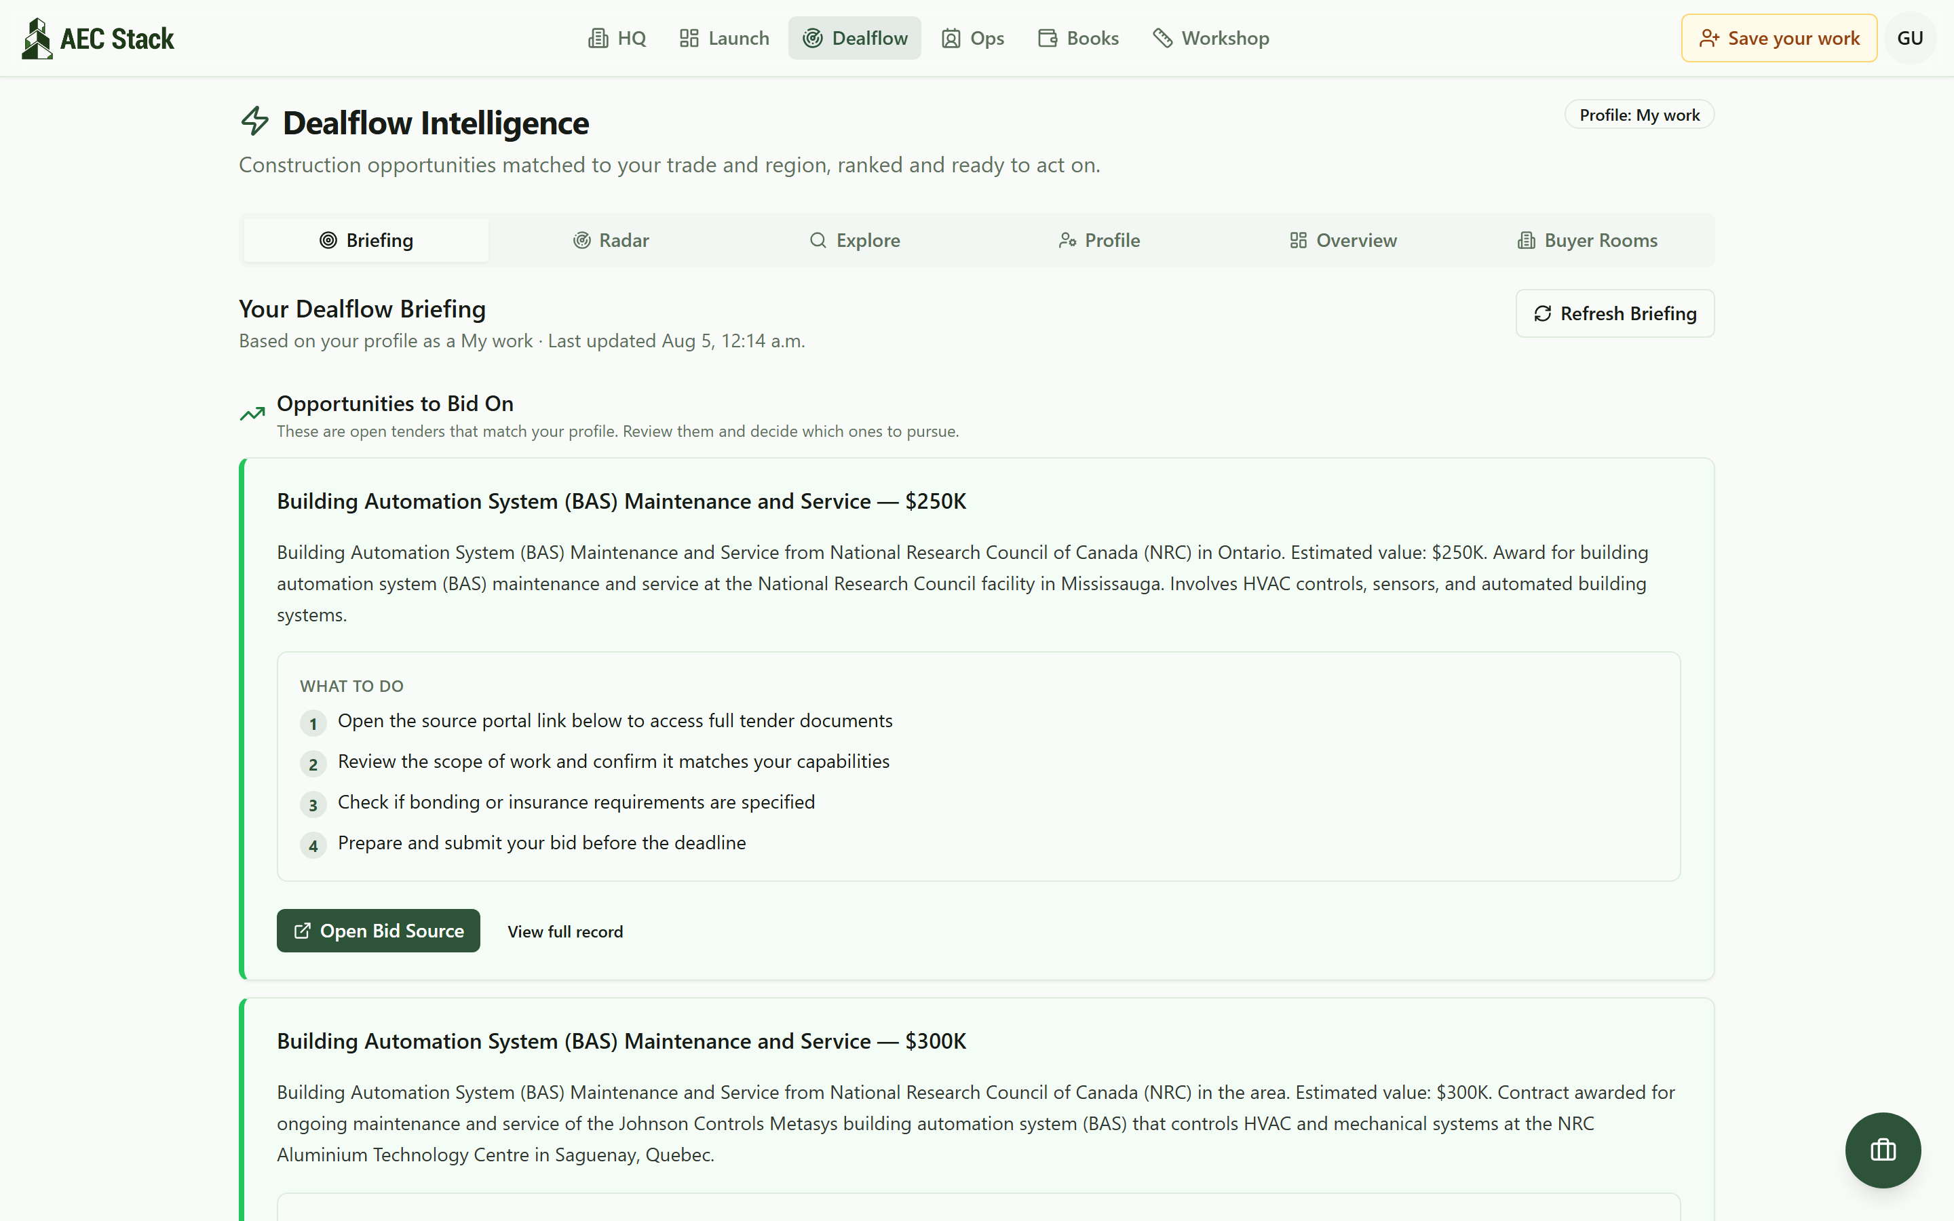Screen dimensions: 1954x1221
Task: Open the Explore tab
Action: click(x=854, y=240)
